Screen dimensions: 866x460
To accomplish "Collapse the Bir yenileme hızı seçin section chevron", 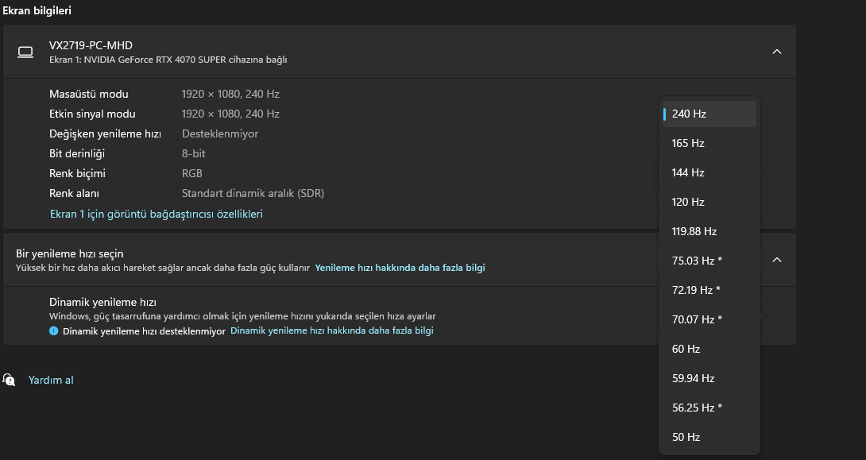I will coord(777,260).
